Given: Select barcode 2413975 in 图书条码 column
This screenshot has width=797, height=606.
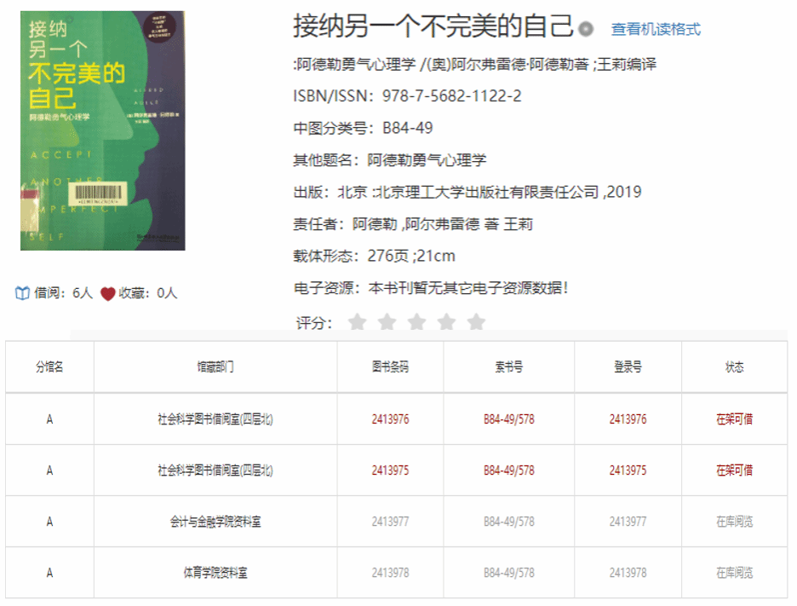Looking at the screenshot, I should pos(390,470).
